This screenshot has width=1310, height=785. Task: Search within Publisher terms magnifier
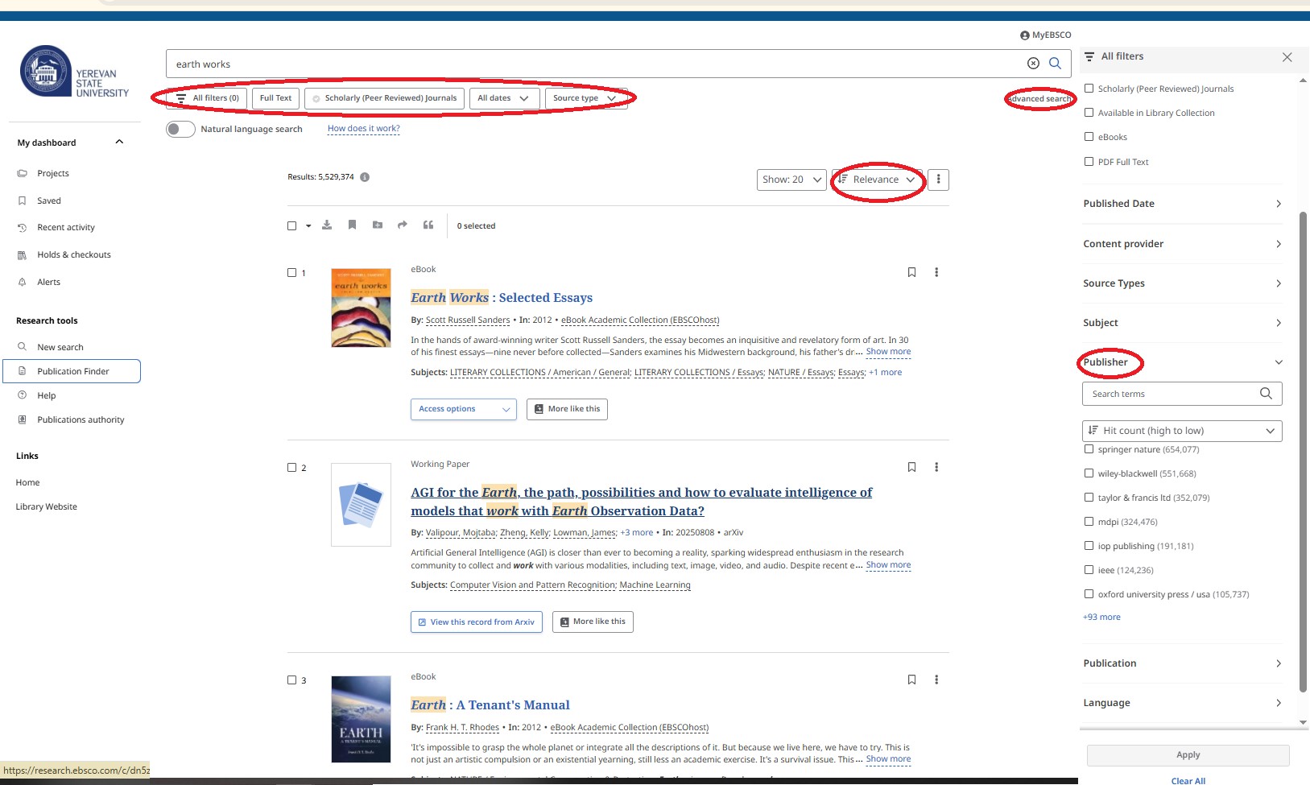tap(1266, 394)
